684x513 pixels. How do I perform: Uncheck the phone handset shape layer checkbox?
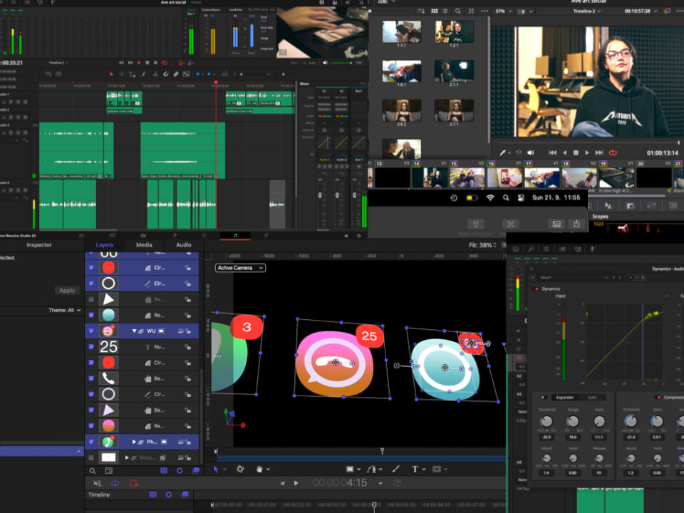click(x=91, y=378)
